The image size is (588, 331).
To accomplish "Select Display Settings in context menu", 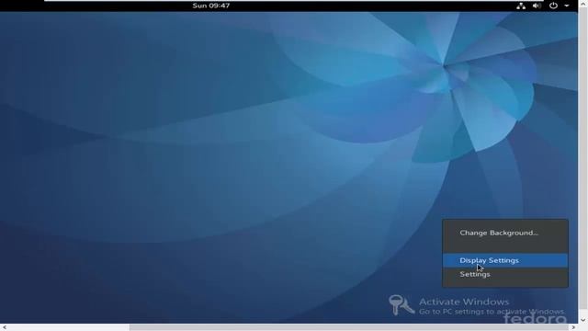I will [x=505, y=260].
